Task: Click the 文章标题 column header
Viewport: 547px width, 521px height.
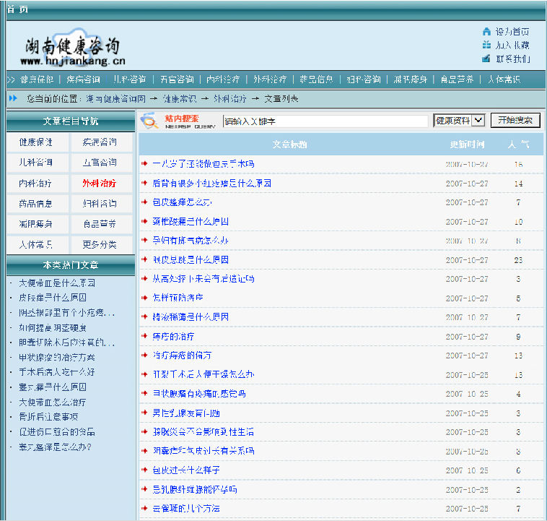Action: (289, 145)
